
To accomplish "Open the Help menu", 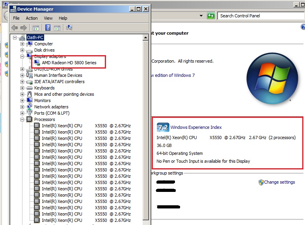I will (63, 18).
